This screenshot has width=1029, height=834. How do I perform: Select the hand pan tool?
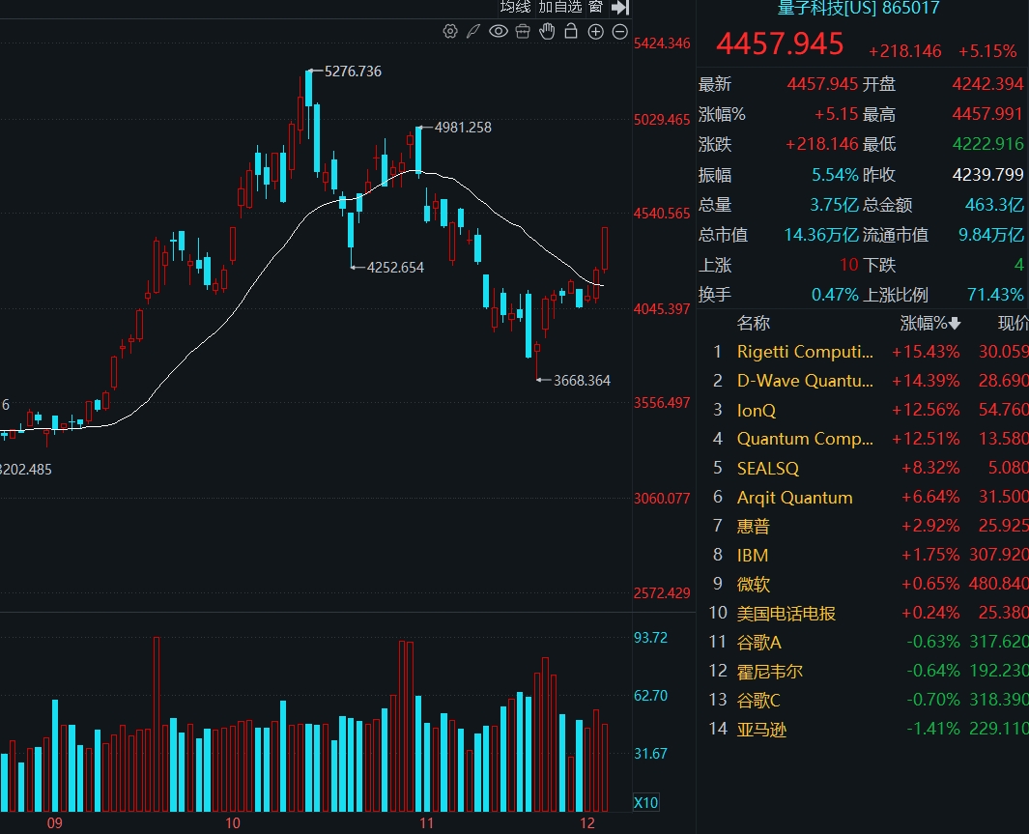547,31
